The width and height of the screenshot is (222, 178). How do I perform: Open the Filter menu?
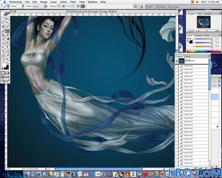[73, 2]
